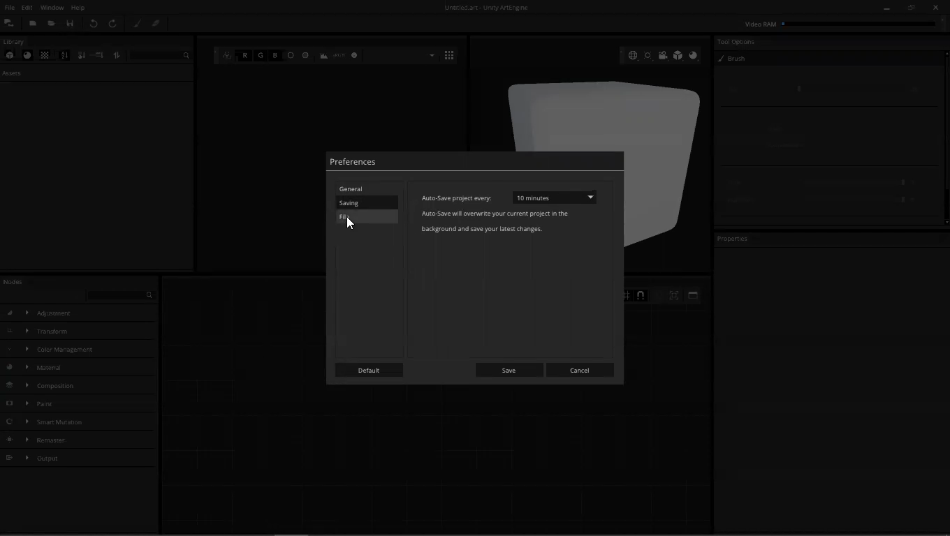Click the undo arrow in the toolbar
The height and width of the screenshot is (536, 950).
pos(93,24)
